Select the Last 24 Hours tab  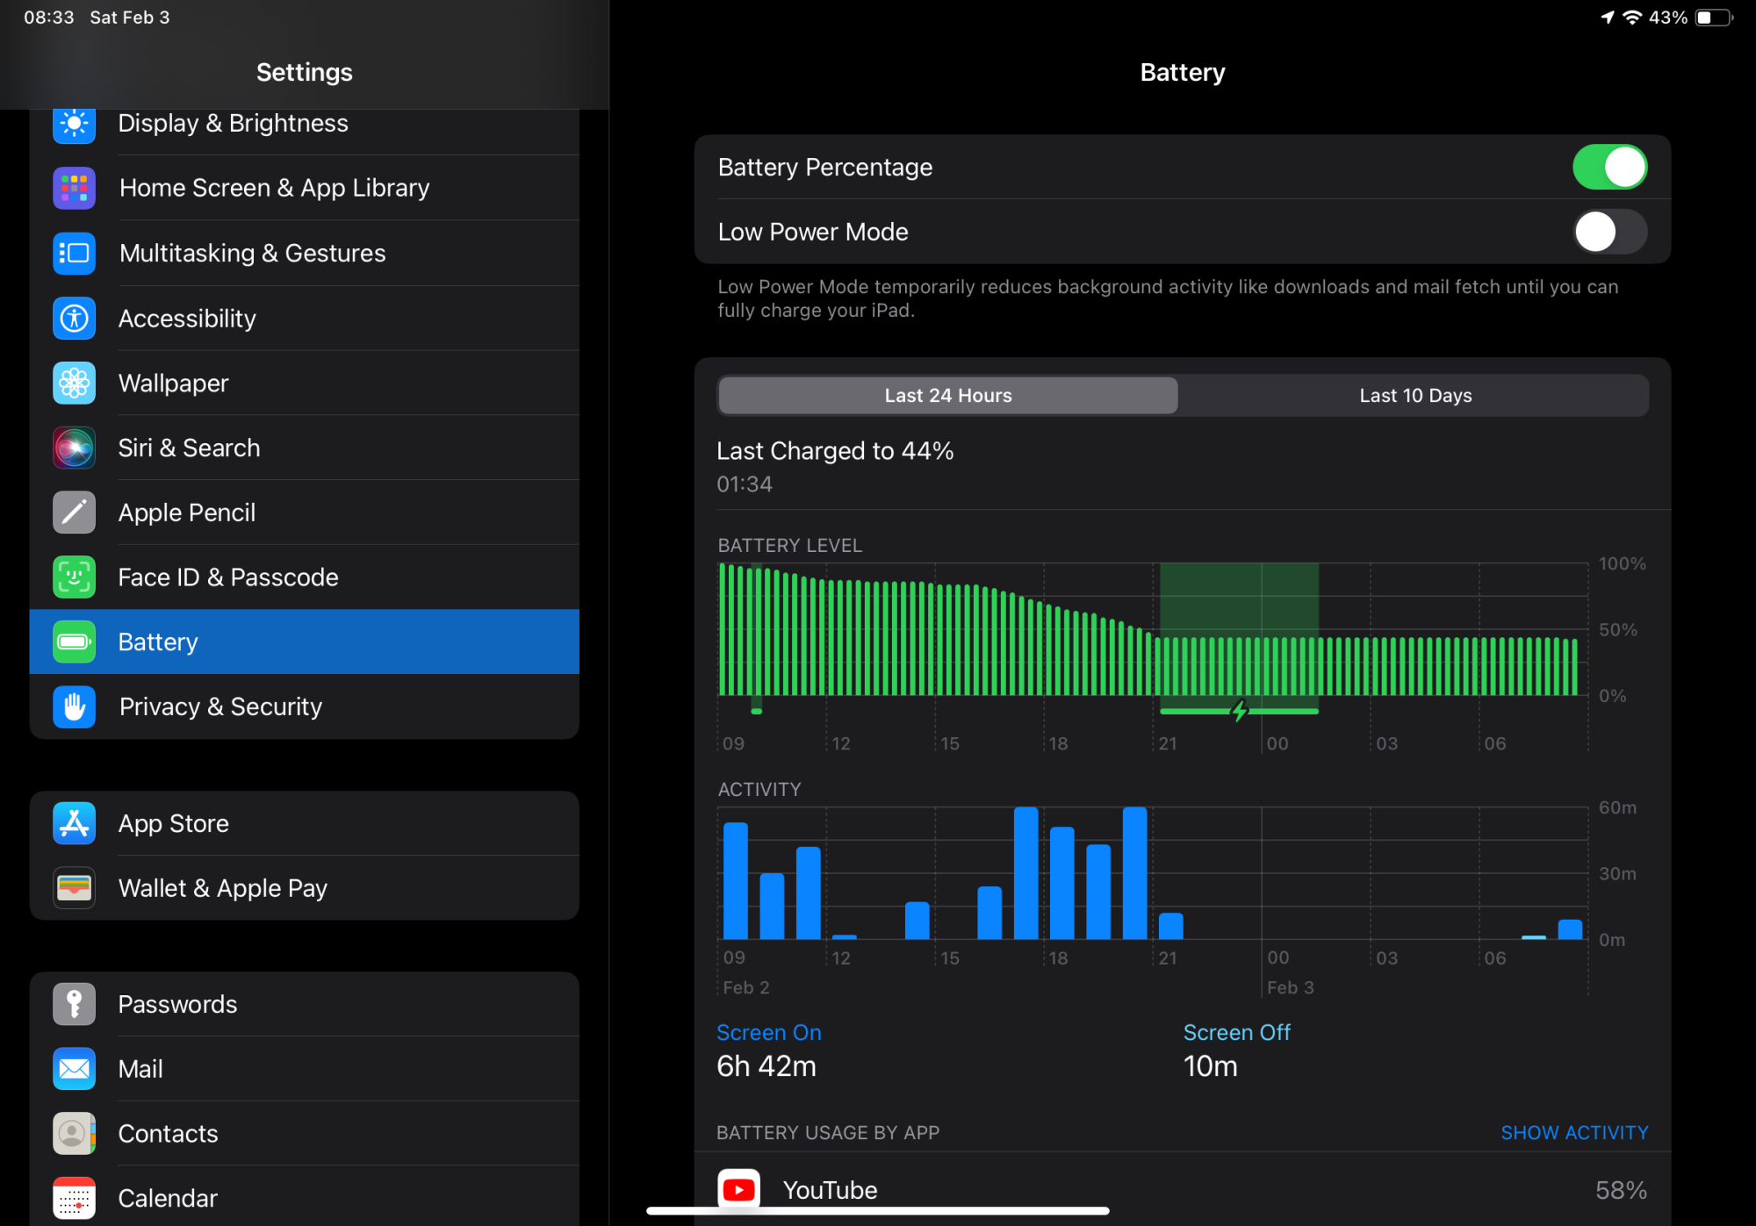tap(947, 396)
